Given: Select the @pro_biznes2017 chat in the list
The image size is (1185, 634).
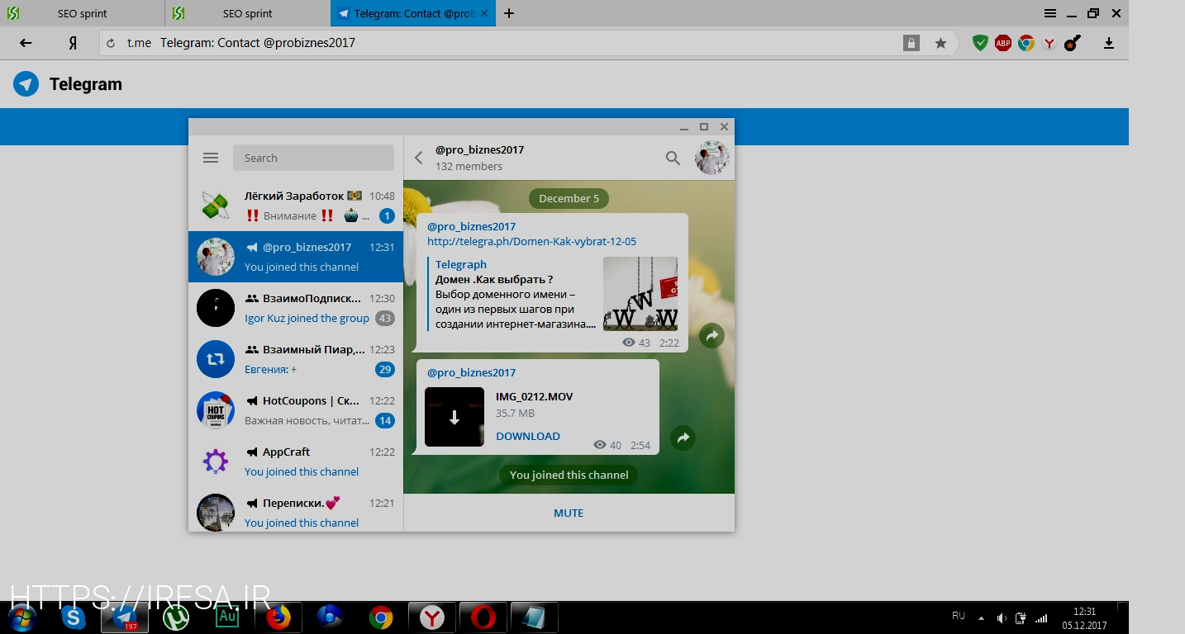Looking at the screenshot, I should coord(296,257).
